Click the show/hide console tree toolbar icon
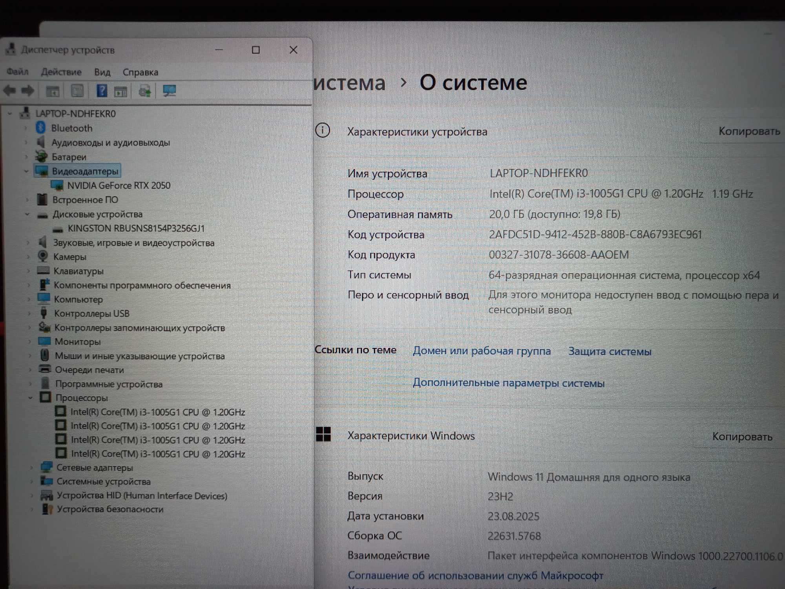The image size is (785, 589). tap(53, 91)
